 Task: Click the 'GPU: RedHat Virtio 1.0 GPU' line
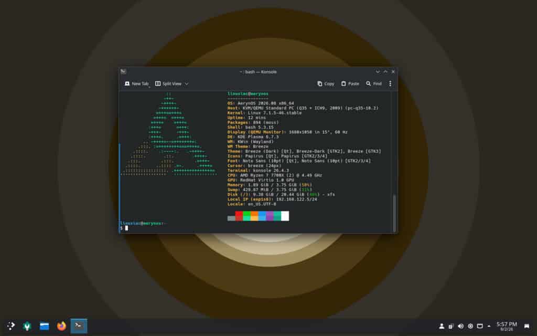tap(261, 180)
